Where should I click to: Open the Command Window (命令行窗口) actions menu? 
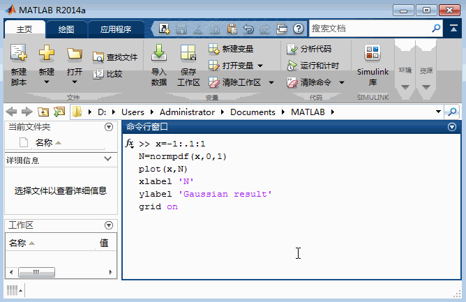click(x=452, y=127)
